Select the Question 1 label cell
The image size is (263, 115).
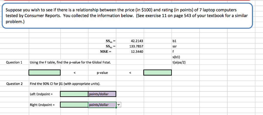pos(14,62)
